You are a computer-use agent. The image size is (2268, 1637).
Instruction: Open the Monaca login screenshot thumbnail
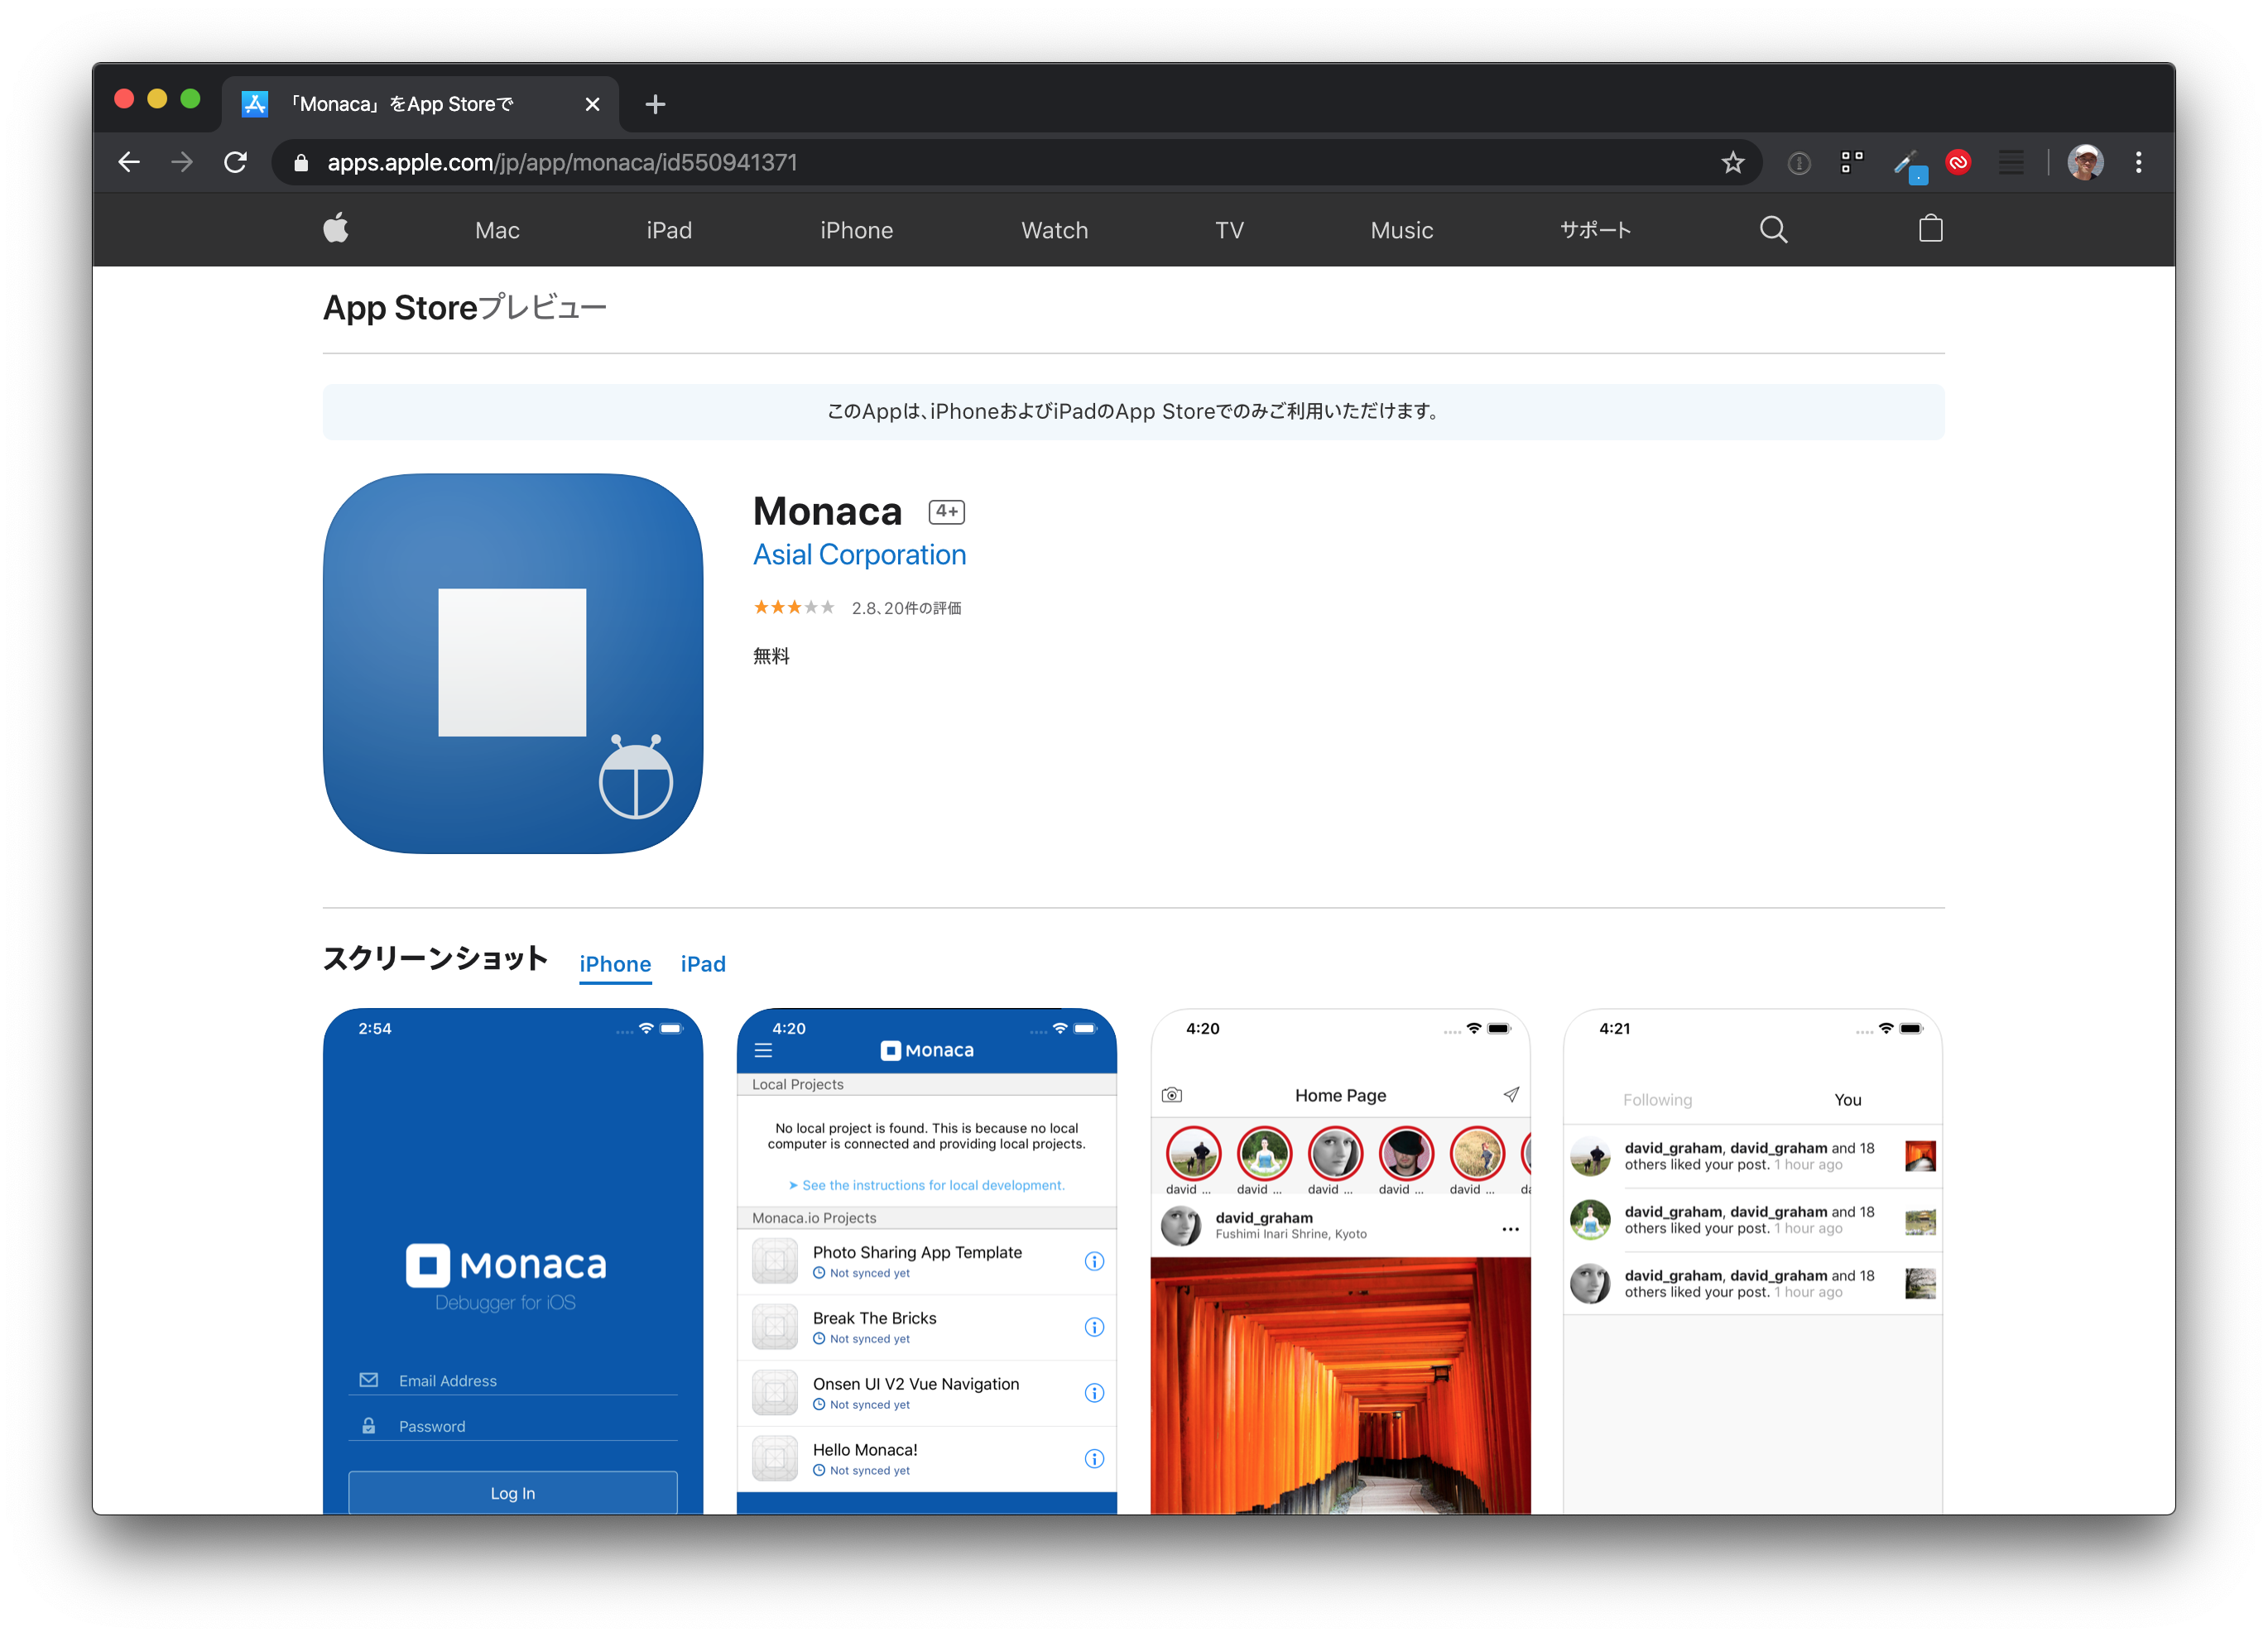[x=513, y=1261]
